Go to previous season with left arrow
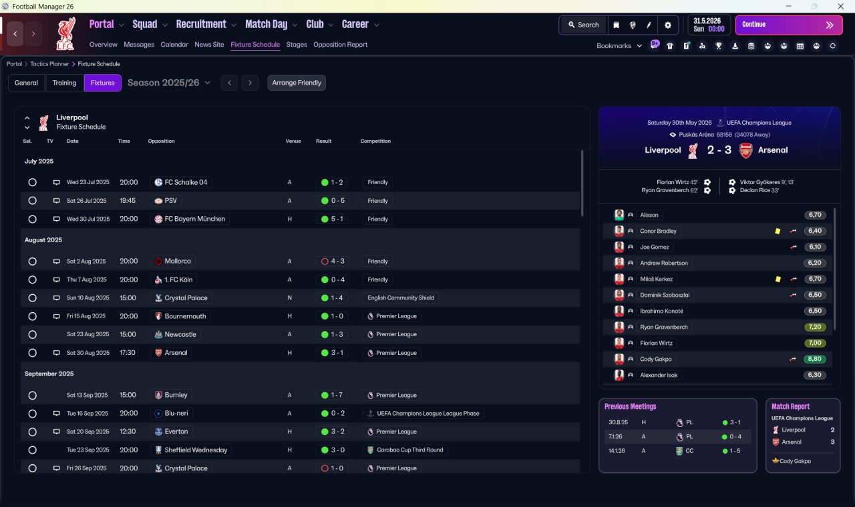Screen dimensions: 855x507 click(229, 83)
